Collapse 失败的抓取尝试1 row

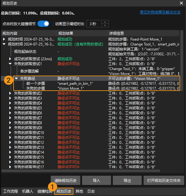10,64
